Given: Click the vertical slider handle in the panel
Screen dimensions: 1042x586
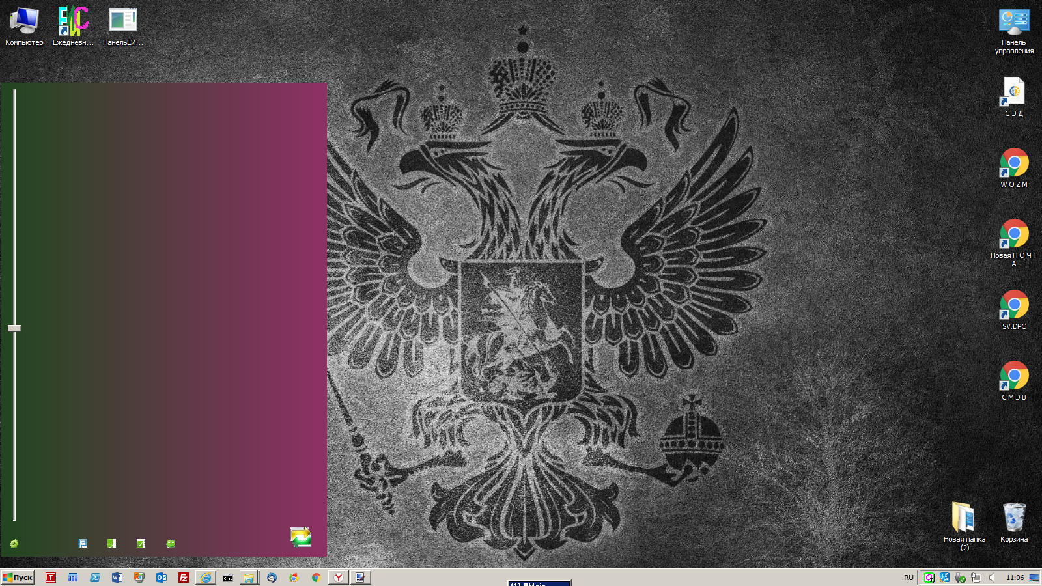Looking at the screenshot, I should click(x=14, y=328).
